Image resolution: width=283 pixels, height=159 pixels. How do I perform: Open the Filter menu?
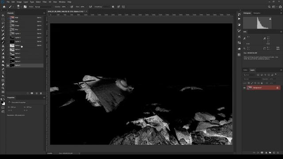[45, 2]
